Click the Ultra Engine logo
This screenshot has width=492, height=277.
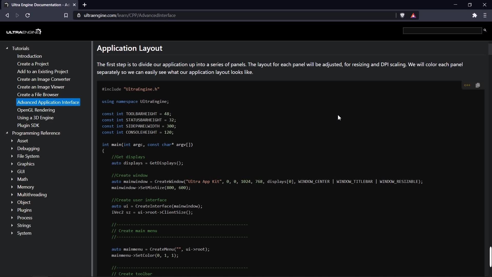pyautogui.click(x=24, y=32)
